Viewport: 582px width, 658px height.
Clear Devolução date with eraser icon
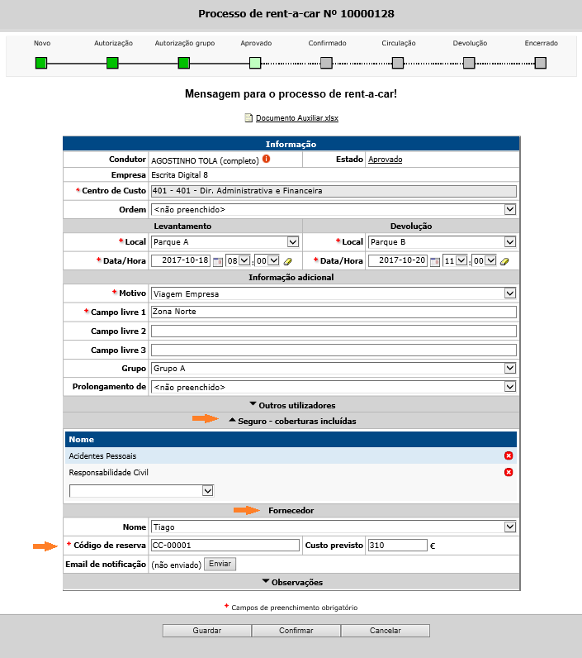pos(504,261)
